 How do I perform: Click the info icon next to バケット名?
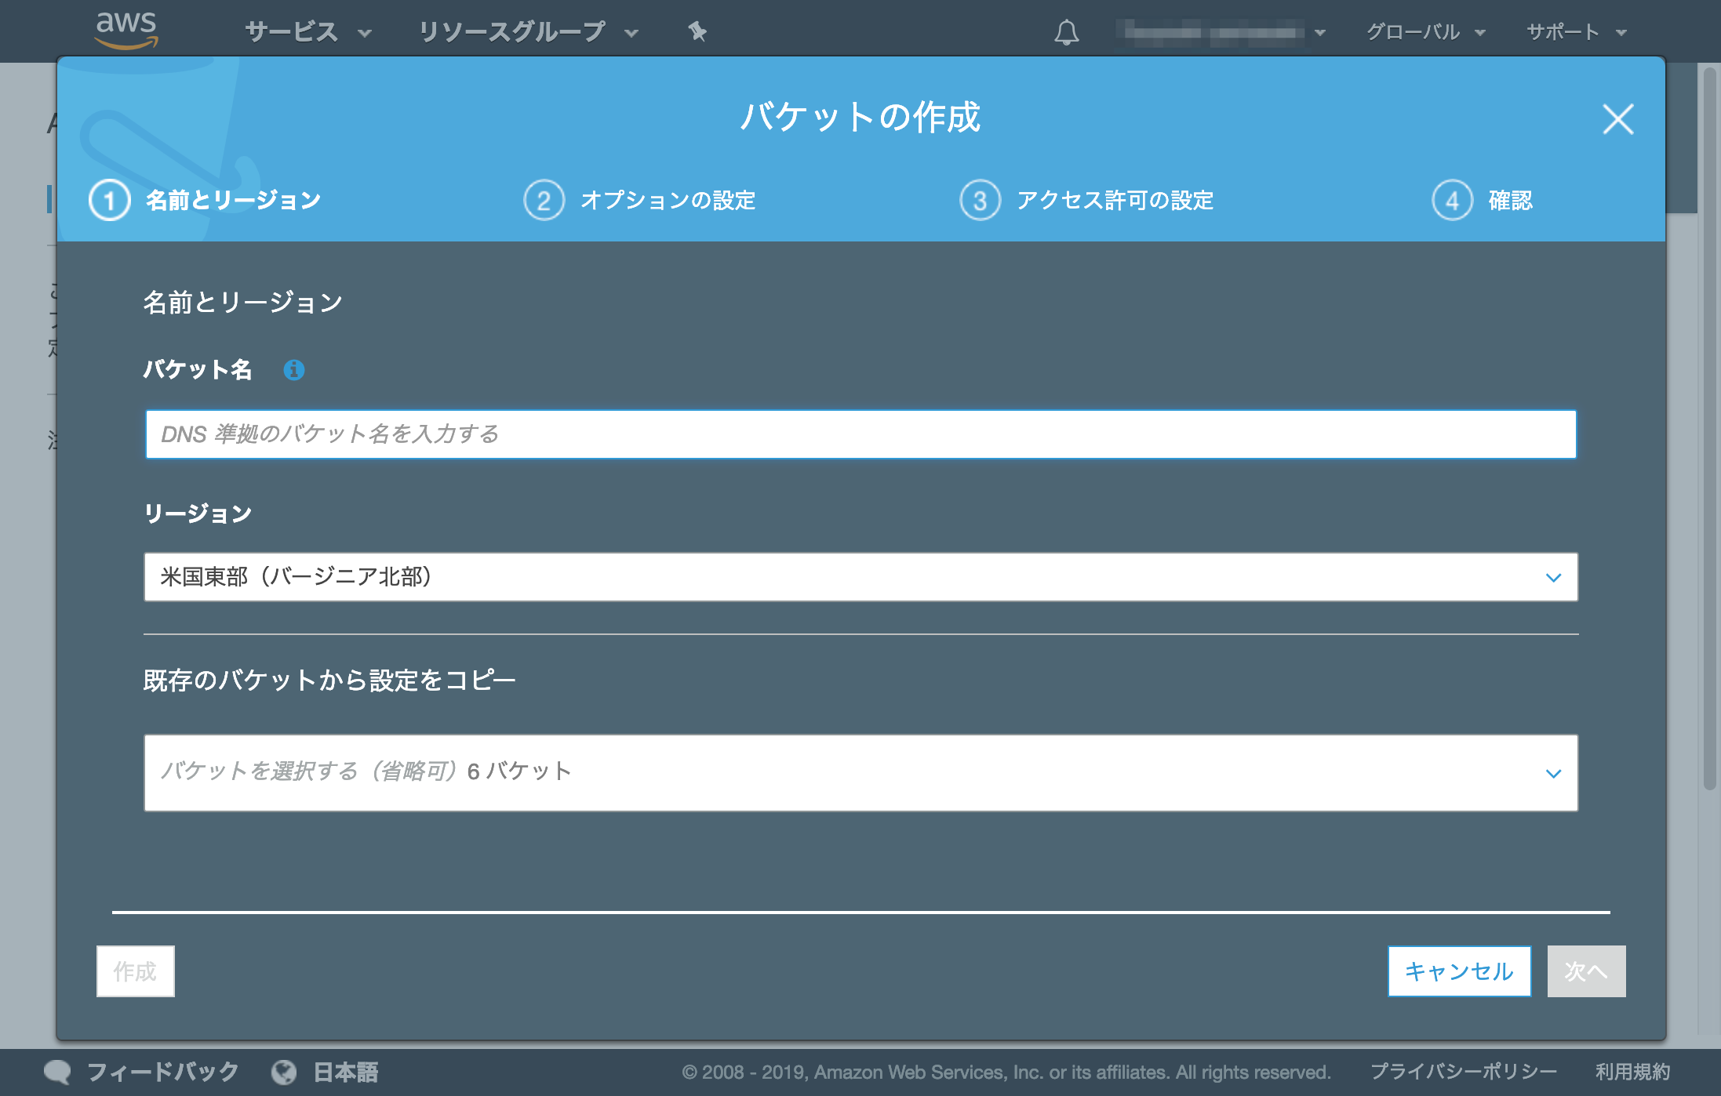[x=293, y=369]
